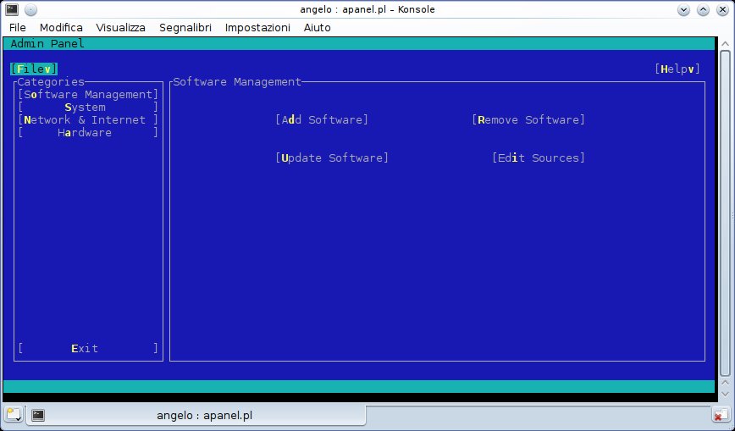Screen dimensions: 735x431
Task: Open the File menu in Konsole
Action: (17, 28)
